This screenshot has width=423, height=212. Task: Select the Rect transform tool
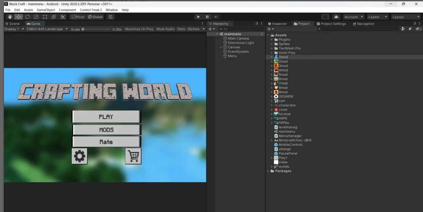45,17
